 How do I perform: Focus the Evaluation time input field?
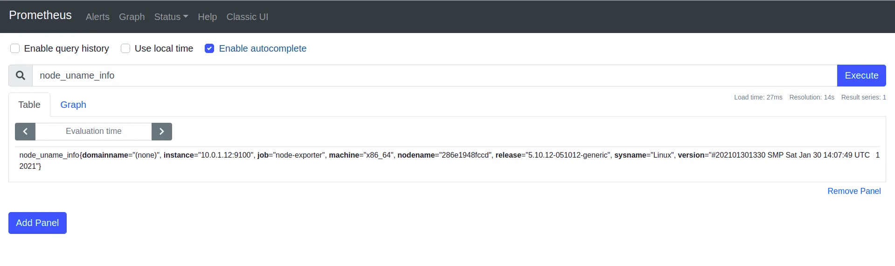(94, 132)
